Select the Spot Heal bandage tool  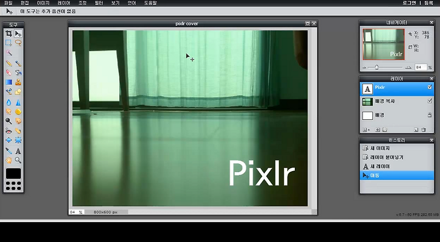[18, 131]
